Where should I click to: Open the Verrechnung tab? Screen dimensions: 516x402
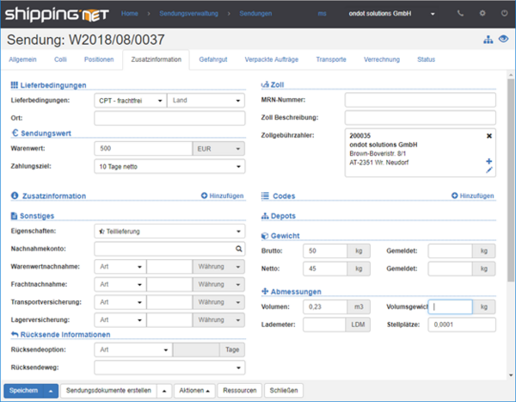[x=381, y=59]
